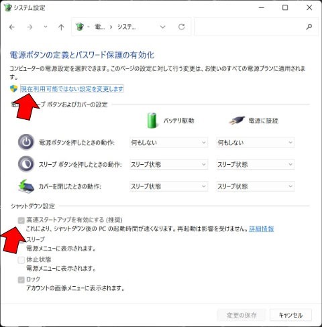
Task: Click the magnifier search icon
Action: [x=309, y=27]
